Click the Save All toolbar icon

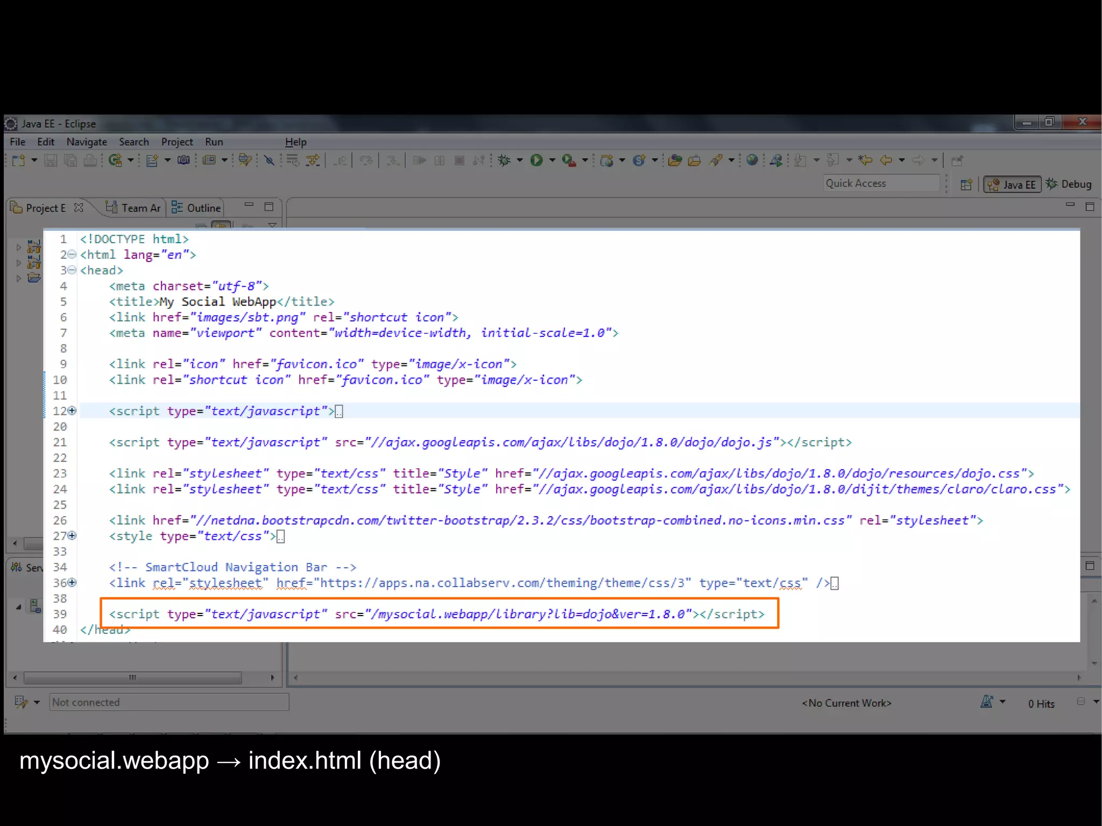70,160
